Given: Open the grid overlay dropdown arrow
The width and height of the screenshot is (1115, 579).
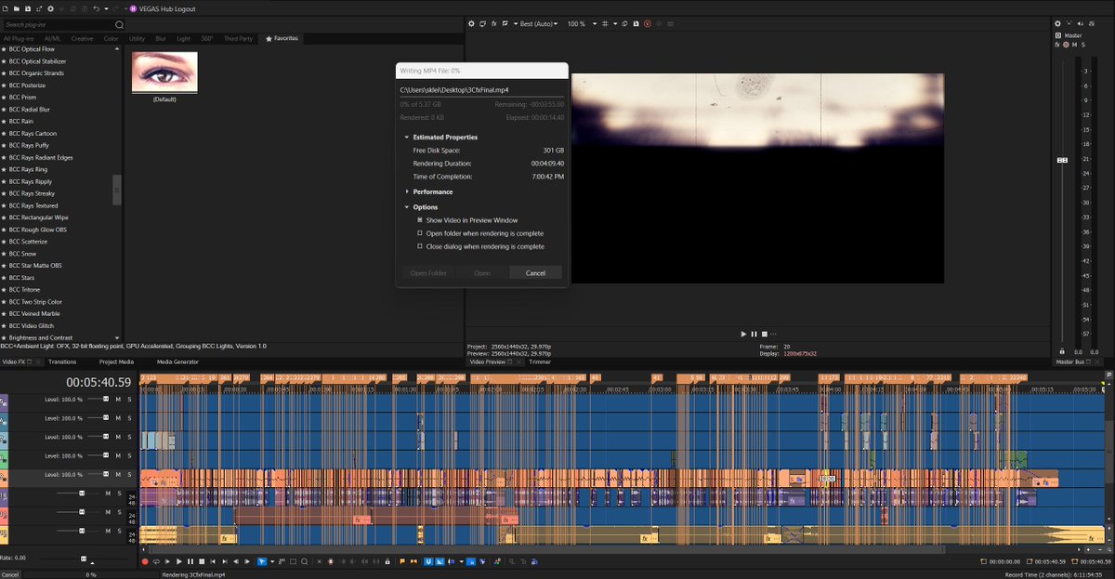Looking at the screenshot, I should click(615, 23).
